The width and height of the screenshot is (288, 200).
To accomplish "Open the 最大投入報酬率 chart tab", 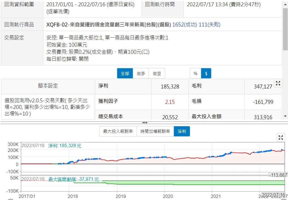I will 118,131.
